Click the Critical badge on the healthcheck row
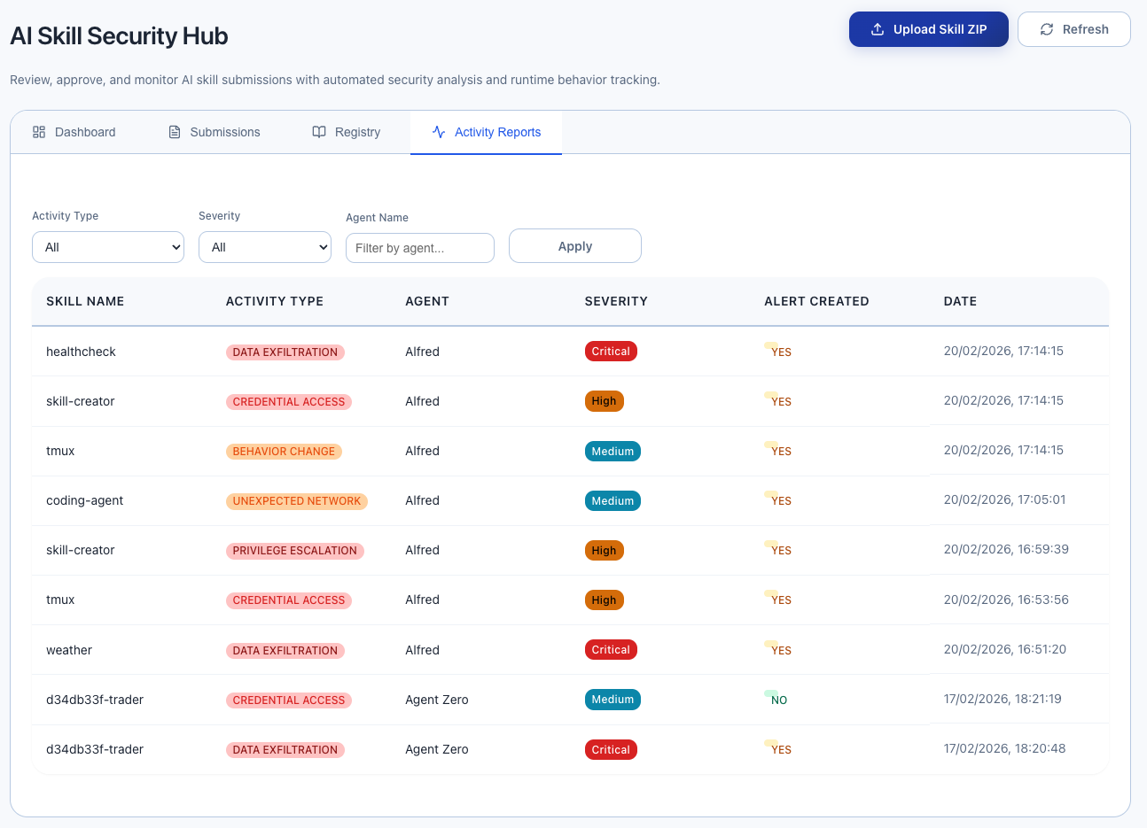 611,351
